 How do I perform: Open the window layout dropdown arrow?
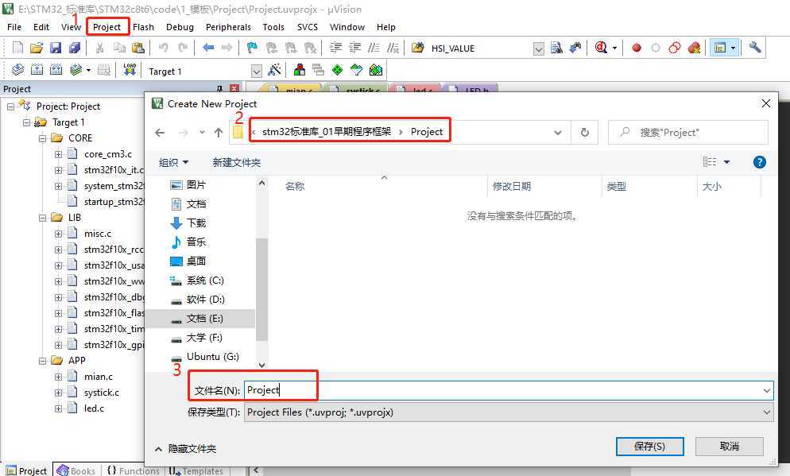tap(733, 48)
